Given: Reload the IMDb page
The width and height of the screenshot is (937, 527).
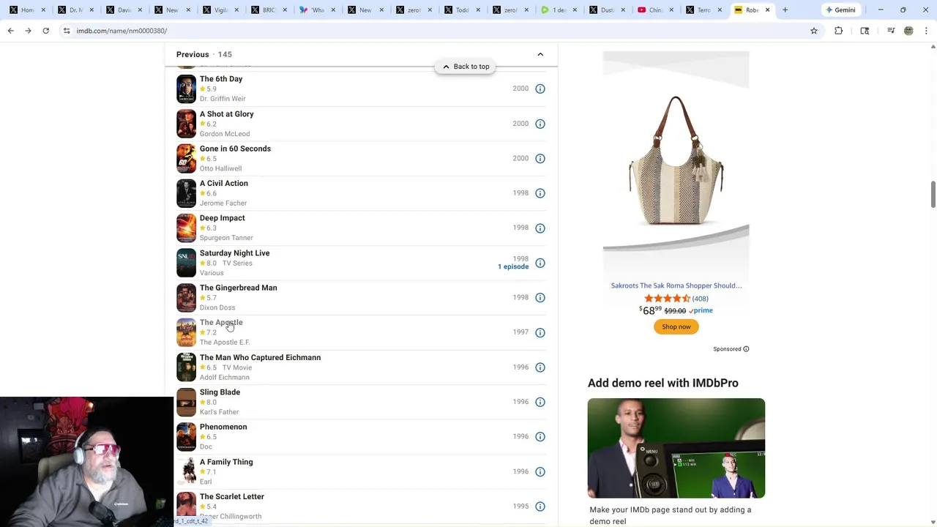Looking at the screenshot, I should (45, 31).
